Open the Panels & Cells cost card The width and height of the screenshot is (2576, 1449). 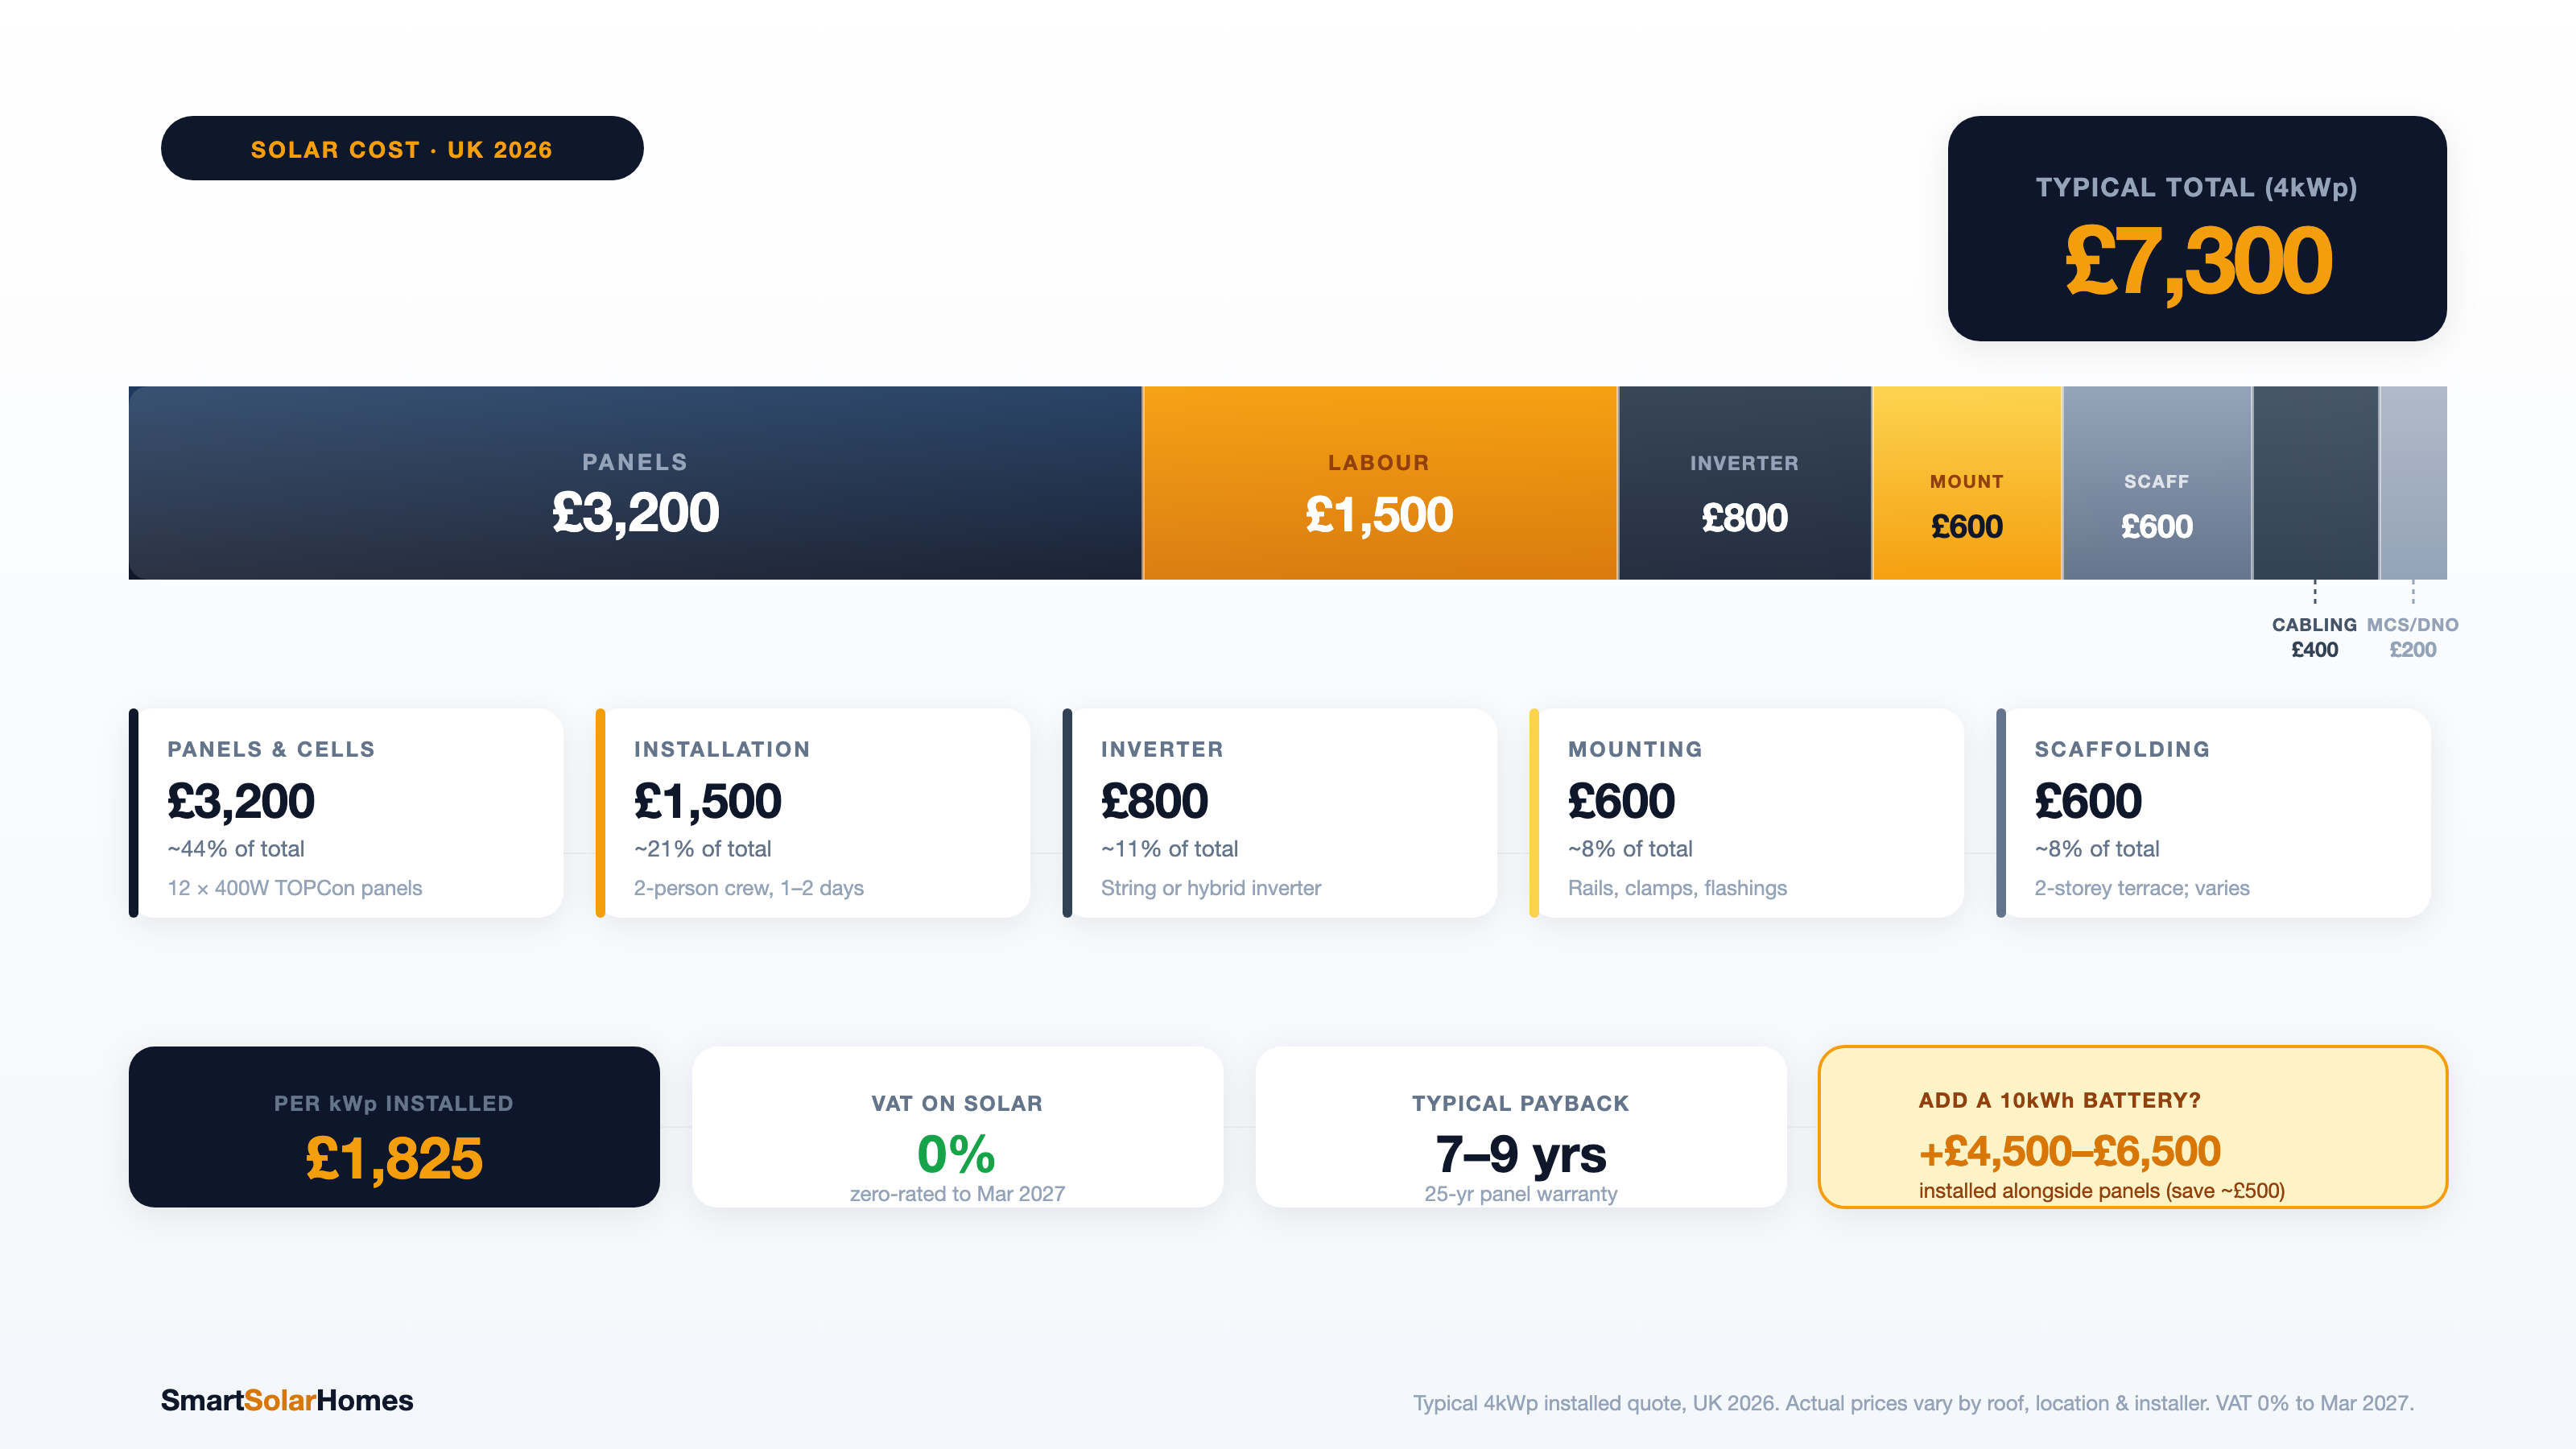pos(346,813)
